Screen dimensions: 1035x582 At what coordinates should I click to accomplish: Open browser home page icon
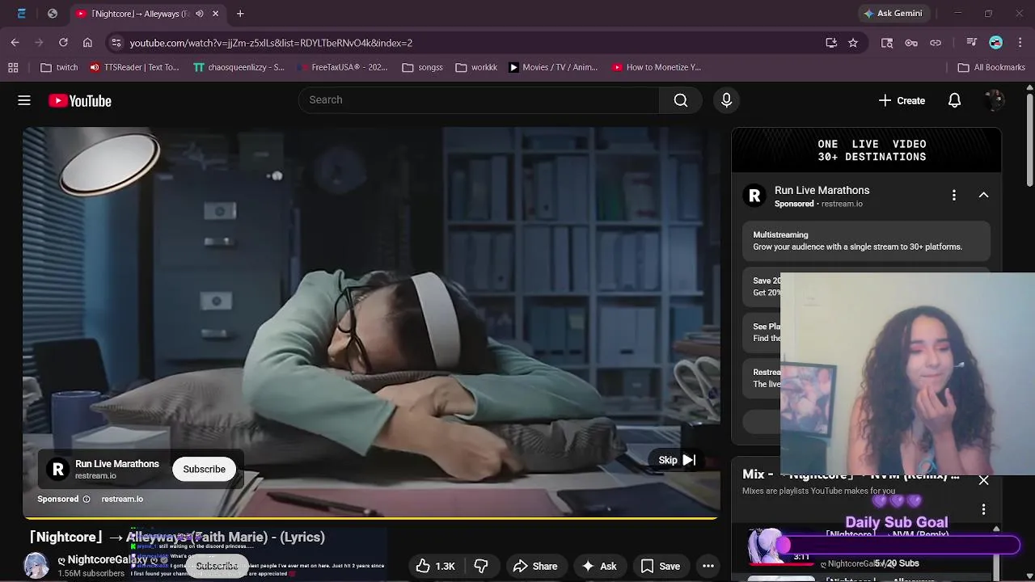(87, 43)
